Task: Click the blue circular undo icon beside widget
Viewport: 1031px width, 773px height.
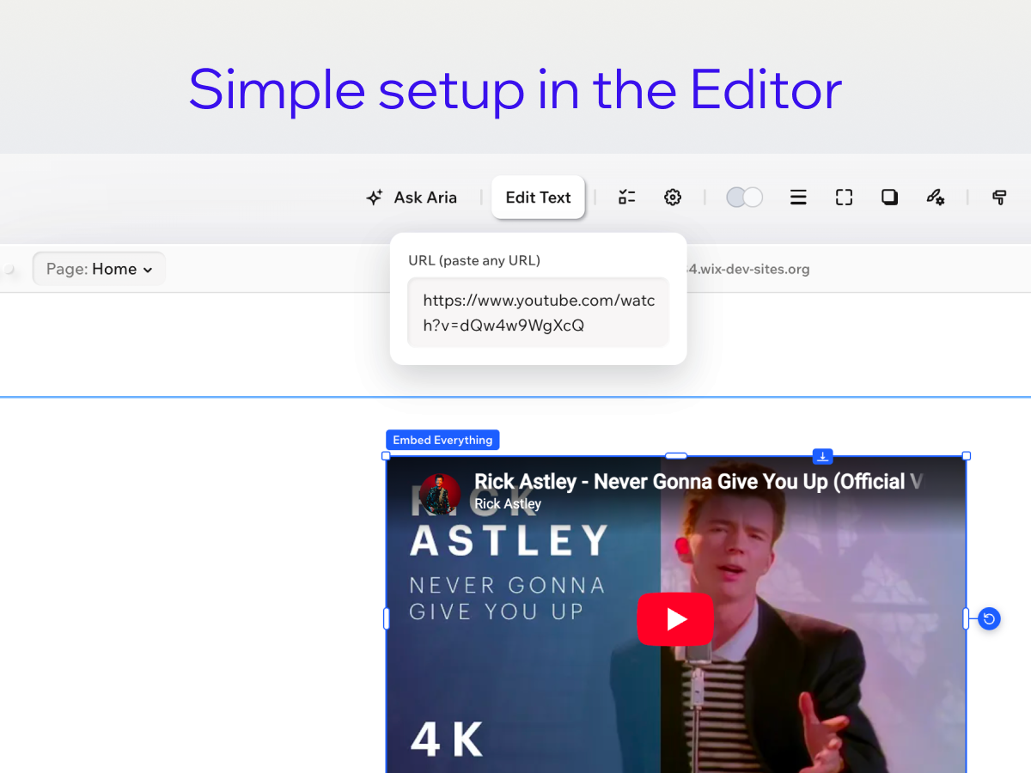Action: (x=990, y=618)
